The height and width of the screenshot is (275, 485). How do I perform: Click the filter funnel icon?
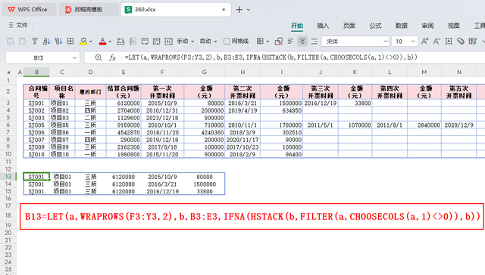(35, 42)
